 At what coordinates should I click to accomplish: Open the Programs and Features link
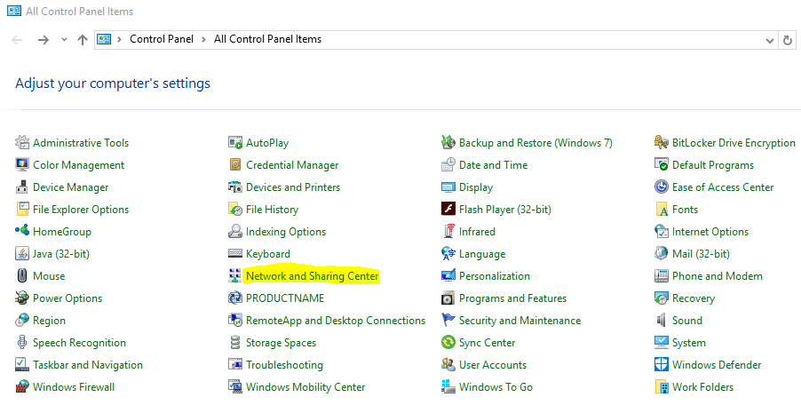click(x=512, y=298)
